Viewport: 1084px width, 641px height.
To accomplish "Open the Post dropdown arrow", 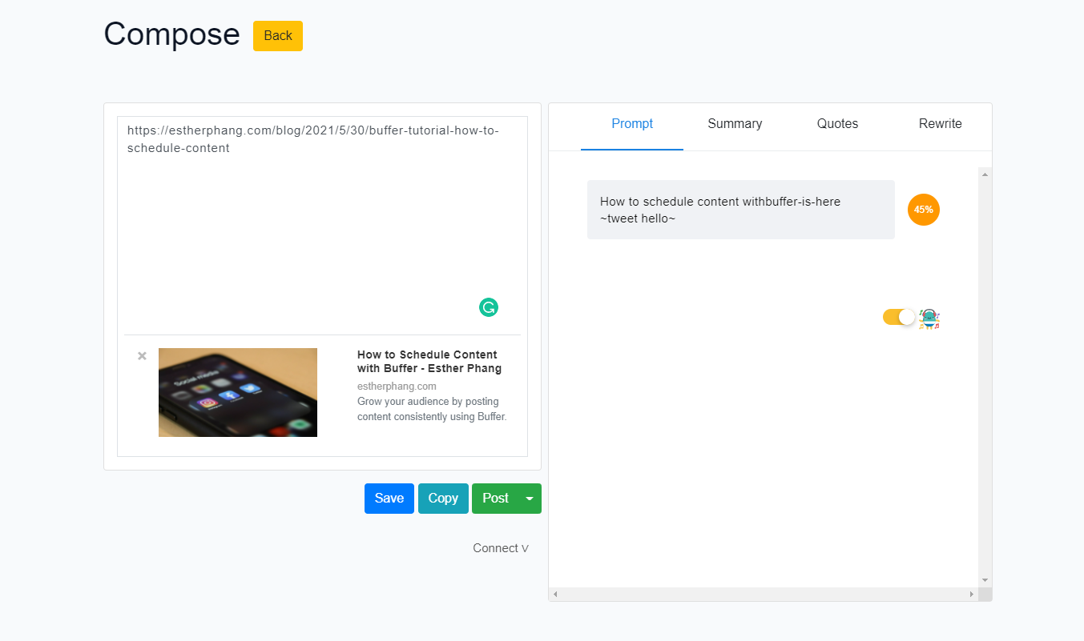I will click(530, 499).
